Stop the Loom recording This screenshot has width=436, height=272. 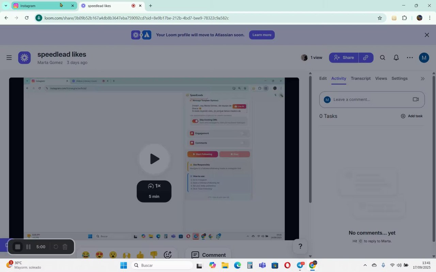18,247
